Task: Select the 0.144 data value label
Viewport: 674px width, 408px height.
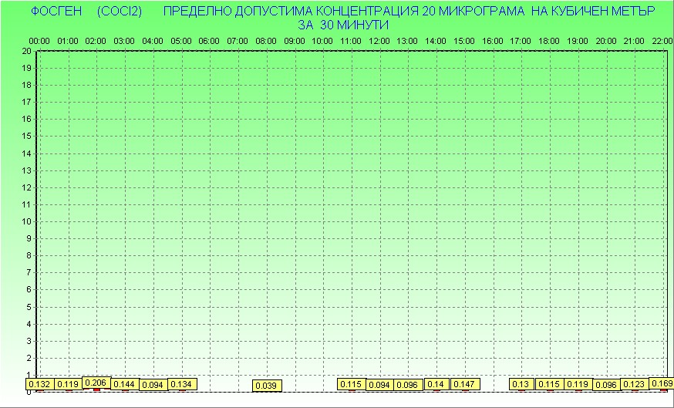Action: pyautogui.click(x=124, y=384)
